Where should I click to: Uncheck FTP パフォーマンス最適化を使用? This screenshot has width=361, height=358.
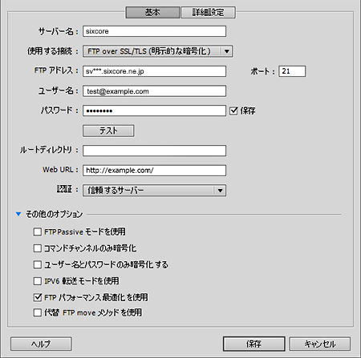click(x=38, y=297)
